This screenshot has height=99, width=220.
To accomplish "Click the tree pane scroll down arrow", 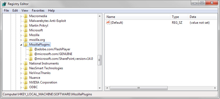I will pyautogui.click(x=100, y=88).
